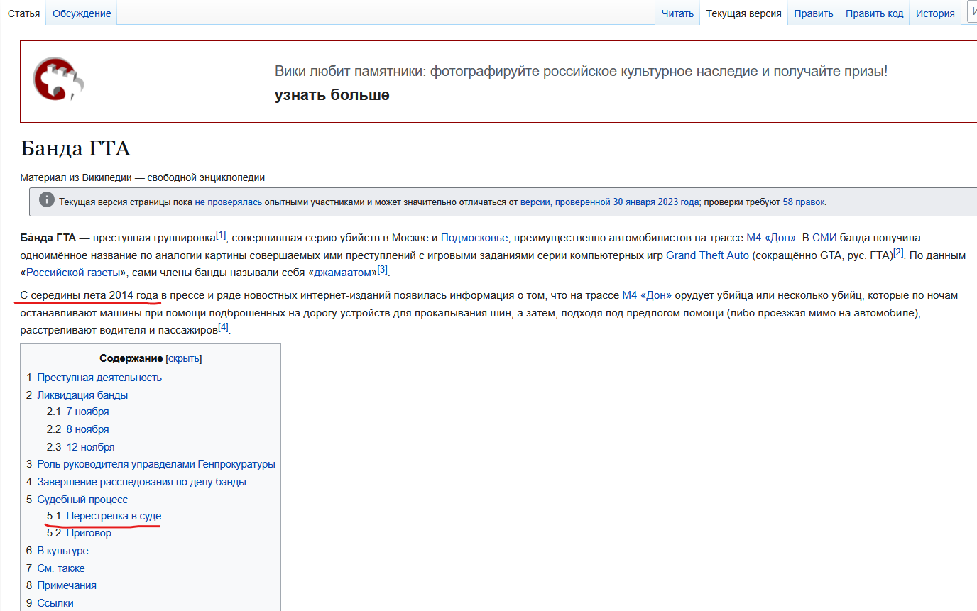The width and height of the screenshot is (977, 611).
Task: Open the не проверялась link
Action: click(x=229, y=202)
